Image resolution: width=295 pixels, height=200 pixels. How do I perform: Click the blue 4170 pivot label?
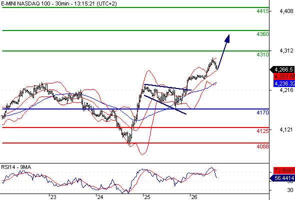point(262,112)
